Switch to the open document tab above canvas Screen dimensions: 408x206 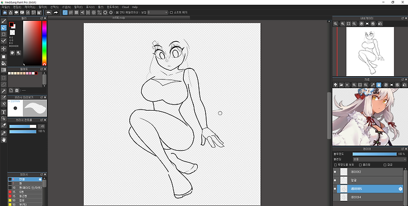click(119, 18)
